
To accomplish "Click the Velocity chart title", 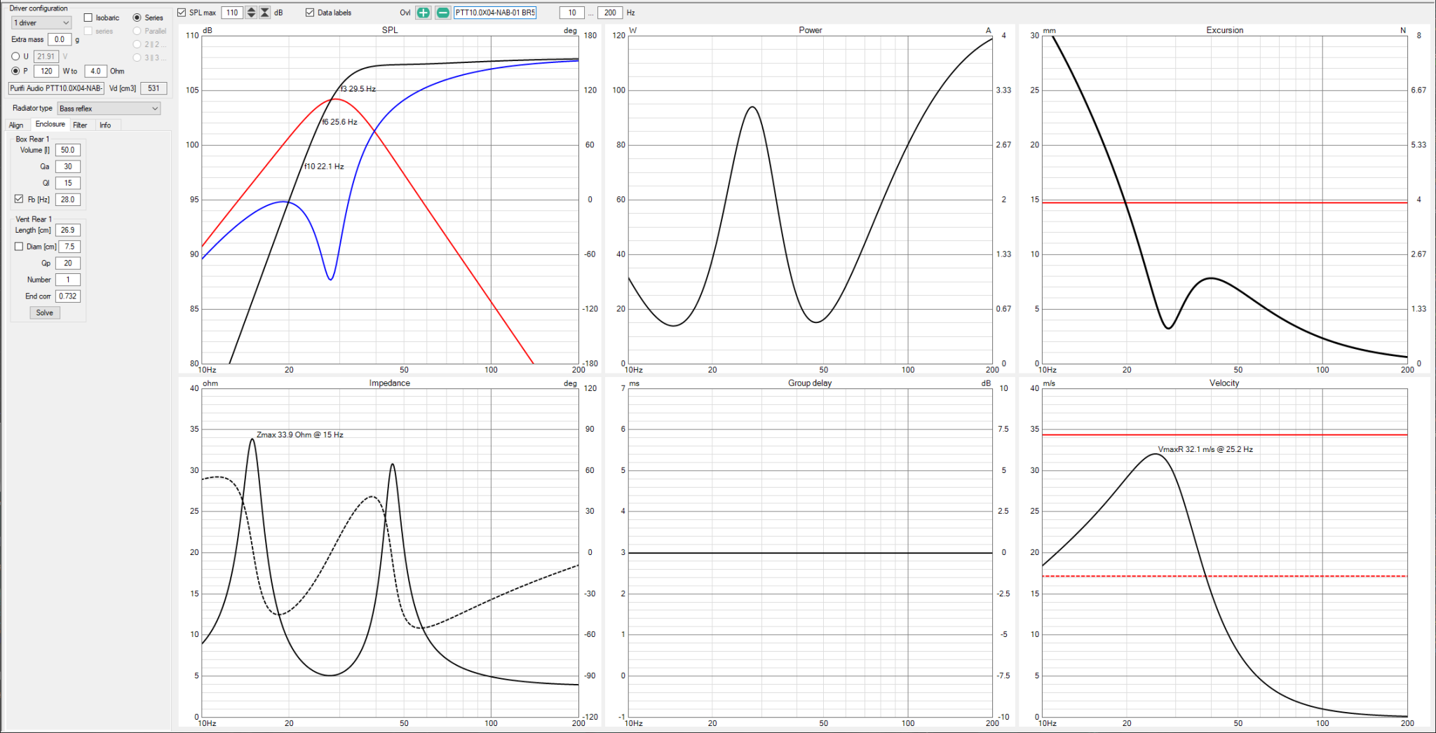I will [x=1224, y=383].
